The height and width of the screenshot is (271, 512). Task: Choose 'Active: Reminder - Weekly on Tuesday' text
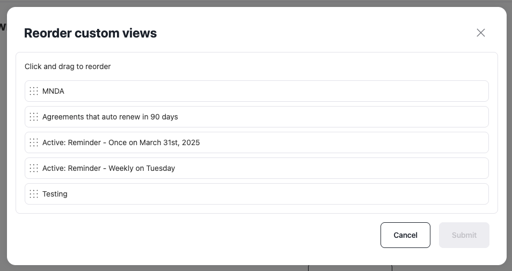point(109,168)
